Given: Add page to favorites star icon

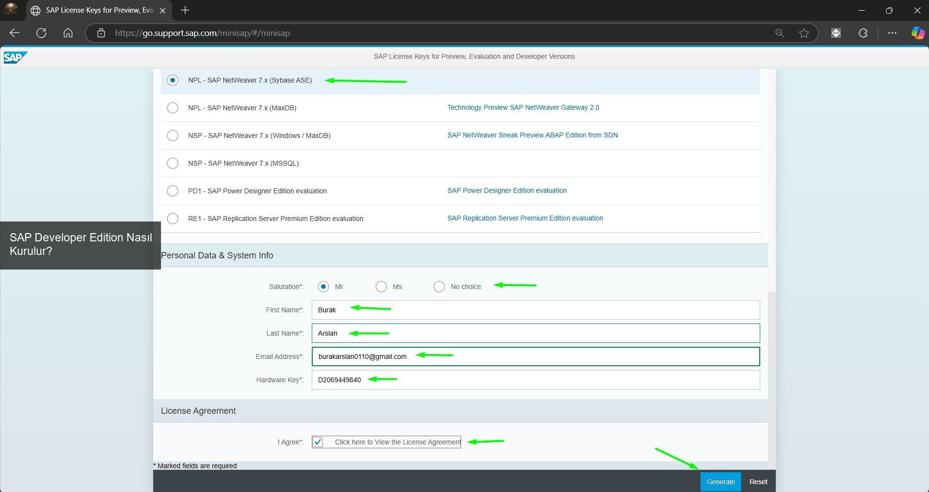Looking at the screenshot, I should 804,33.
